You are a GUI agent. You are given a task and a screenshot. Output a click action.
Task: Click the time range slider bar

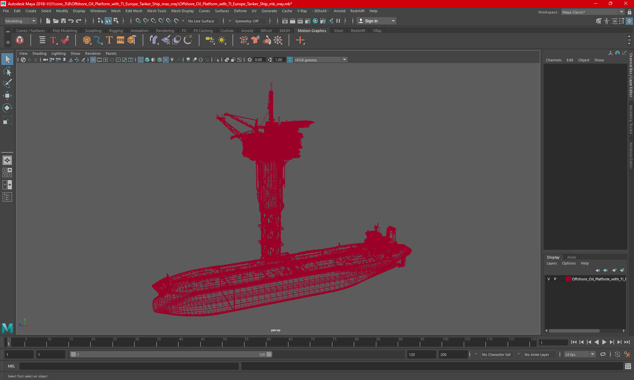(171, 354)
